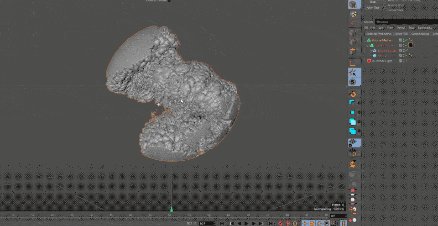
Task: Select the Texture mode checkered cube icon
Action: tap(353, 14)
